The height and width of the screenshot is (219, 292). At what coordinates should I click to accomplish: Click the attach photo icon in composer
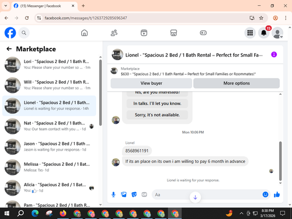(x=124, y=194)
